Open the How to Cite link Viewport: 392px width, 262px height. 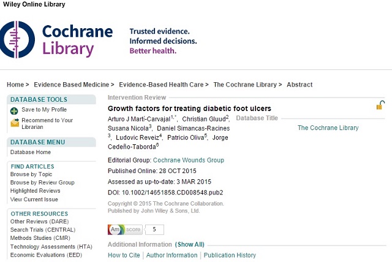coord(124,255)
